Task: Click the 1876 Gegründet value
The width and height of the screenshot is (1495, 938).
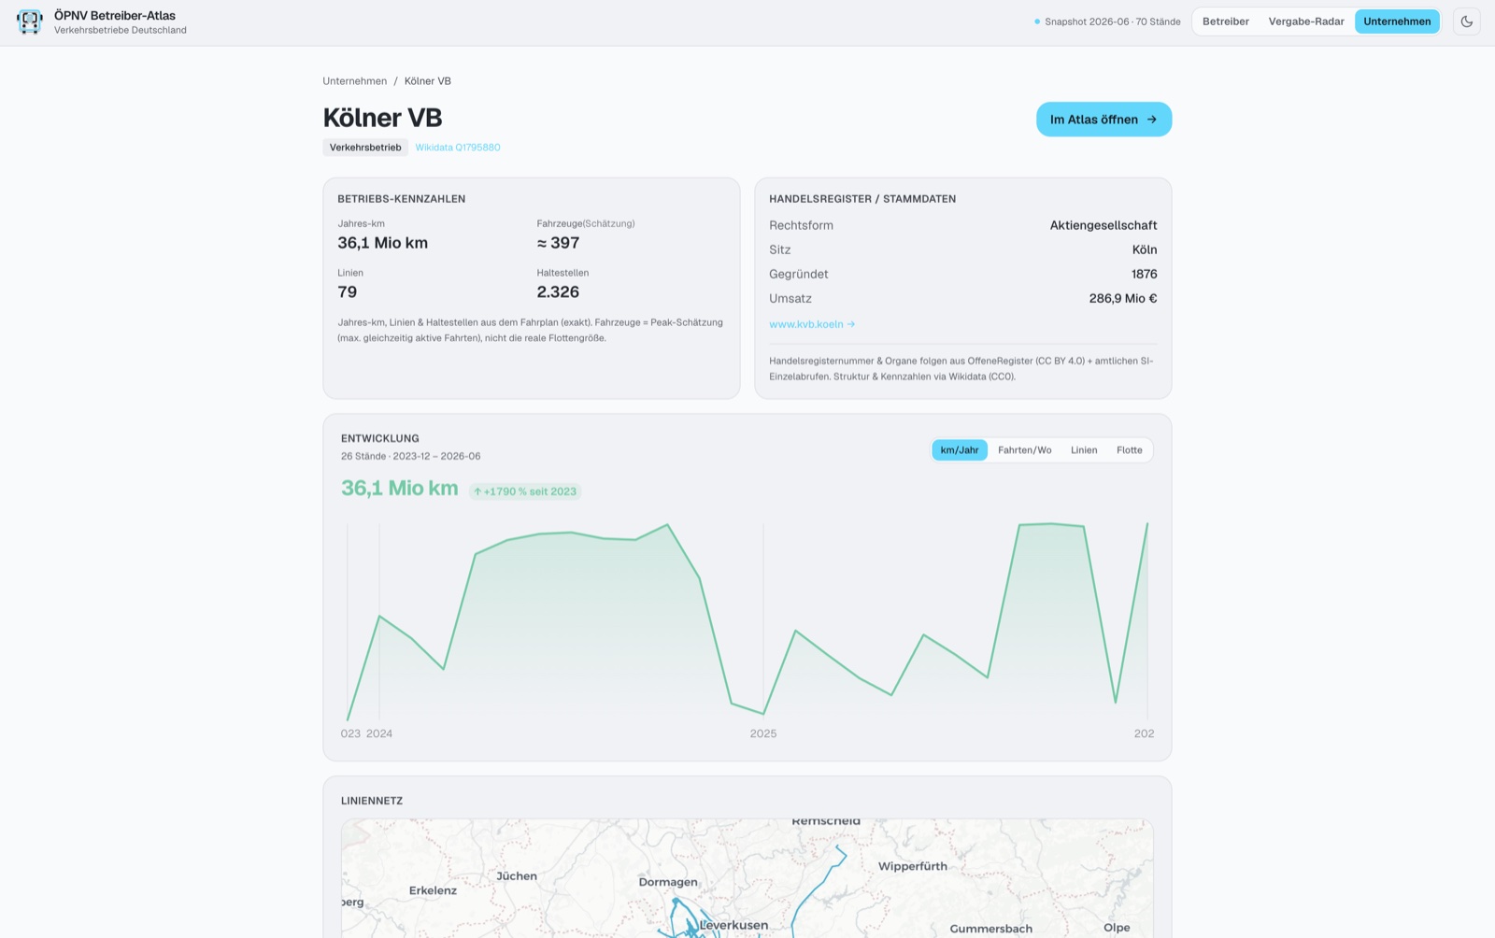Action: (1145, 274)
